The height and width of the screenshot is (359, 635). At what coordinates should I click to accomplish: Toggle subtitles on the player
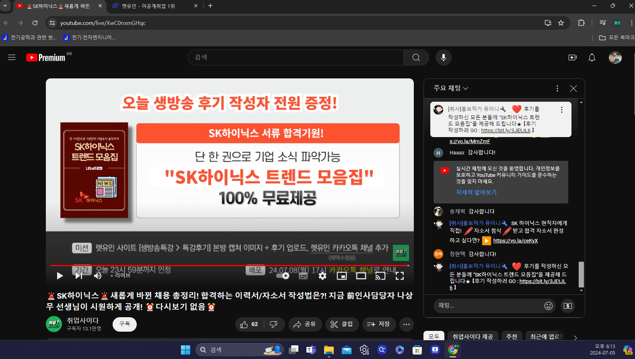point(303,276)
